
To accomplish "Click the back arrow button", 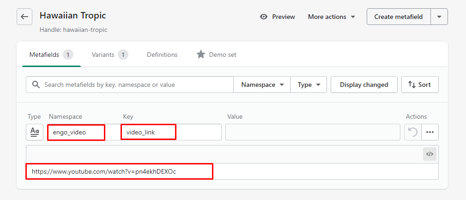I will 24,17.
